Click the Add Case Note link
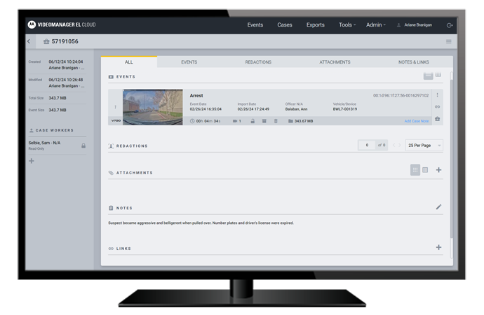 tap(417, 121)
